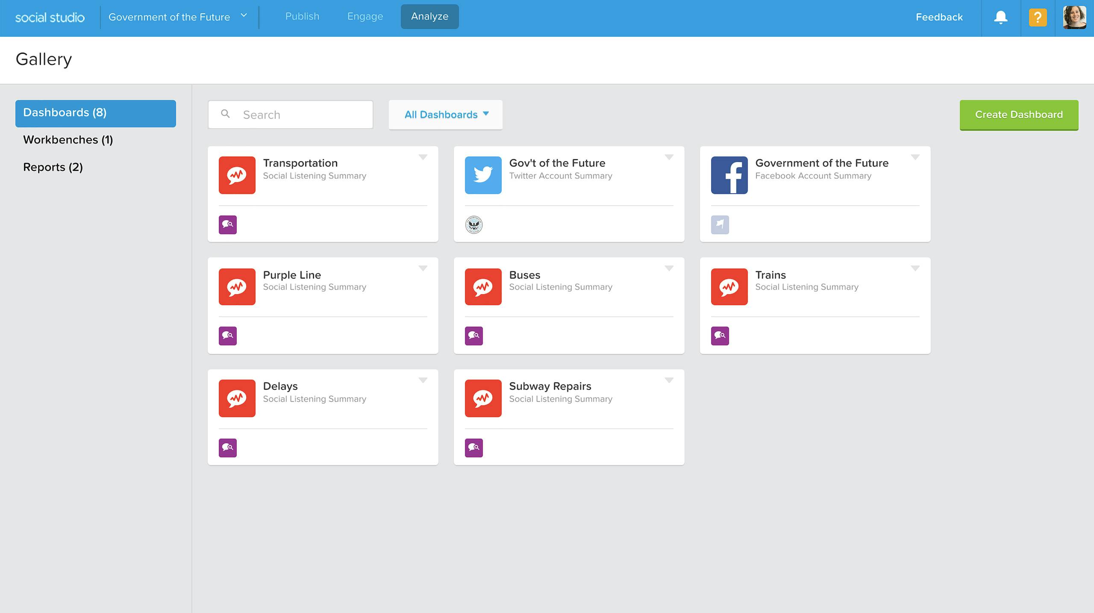
Task: Click the Buses red listening icon
Action: pos(483,287)
